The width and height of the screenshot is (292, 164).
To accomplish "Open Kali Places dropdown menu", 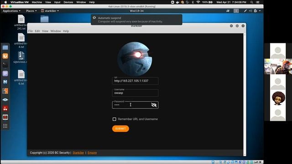I will [x=31, y=11].
